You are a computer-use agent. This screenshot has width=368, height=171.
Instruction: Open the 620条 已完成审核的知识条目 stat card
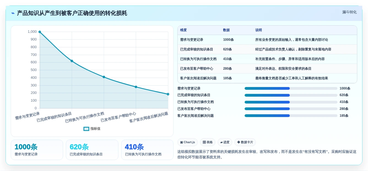[x=92, y=150]
